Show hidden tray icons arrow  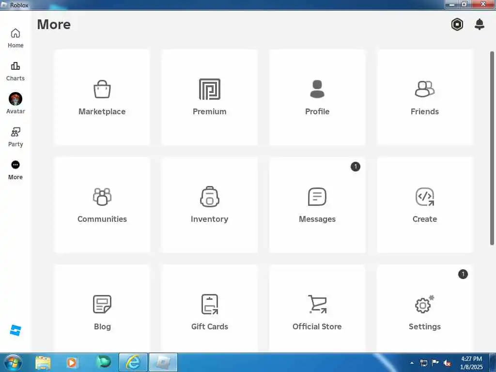412,363
